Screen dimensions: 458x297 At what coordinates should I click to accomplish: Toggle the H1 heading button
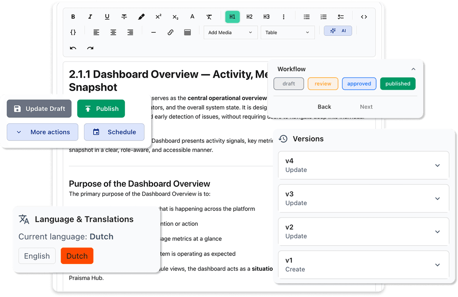[x=232, y=17]
